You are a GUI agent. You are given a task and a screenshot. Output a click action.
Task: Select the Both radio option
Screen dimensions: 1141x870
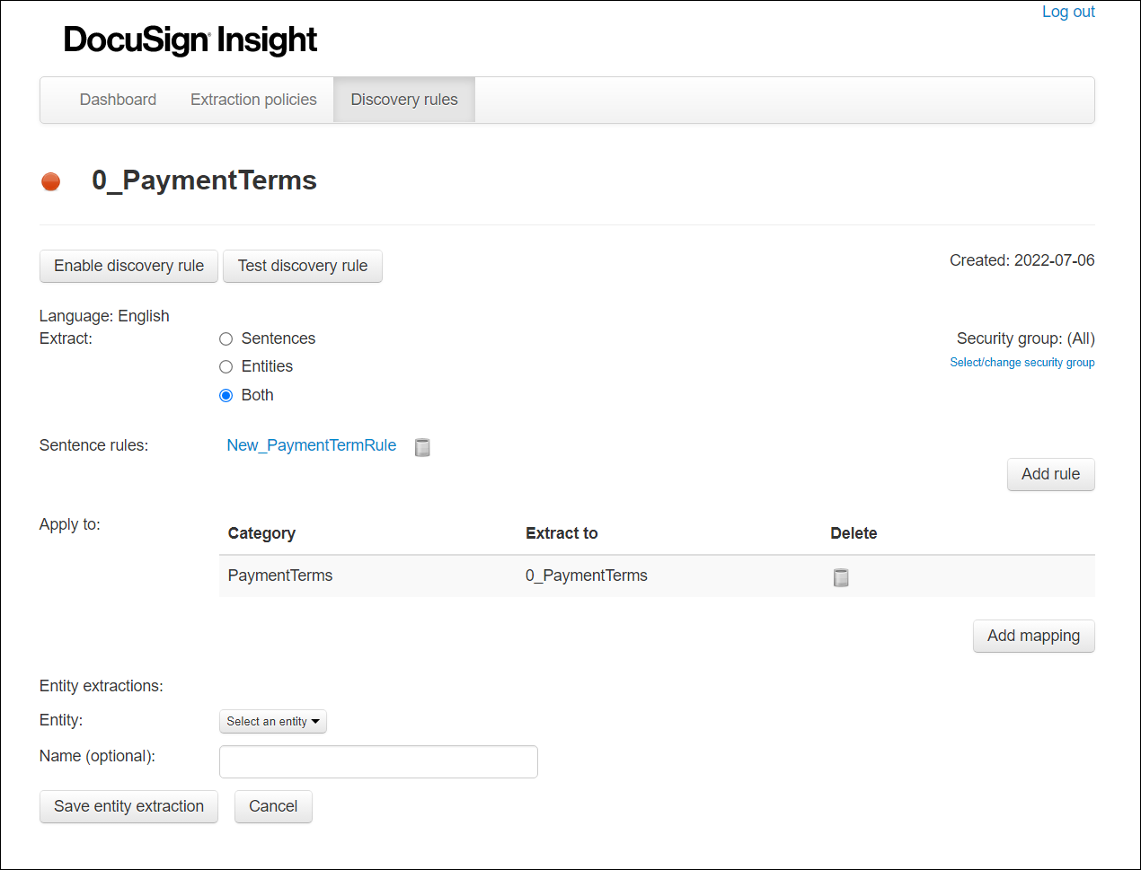(226, 396)
